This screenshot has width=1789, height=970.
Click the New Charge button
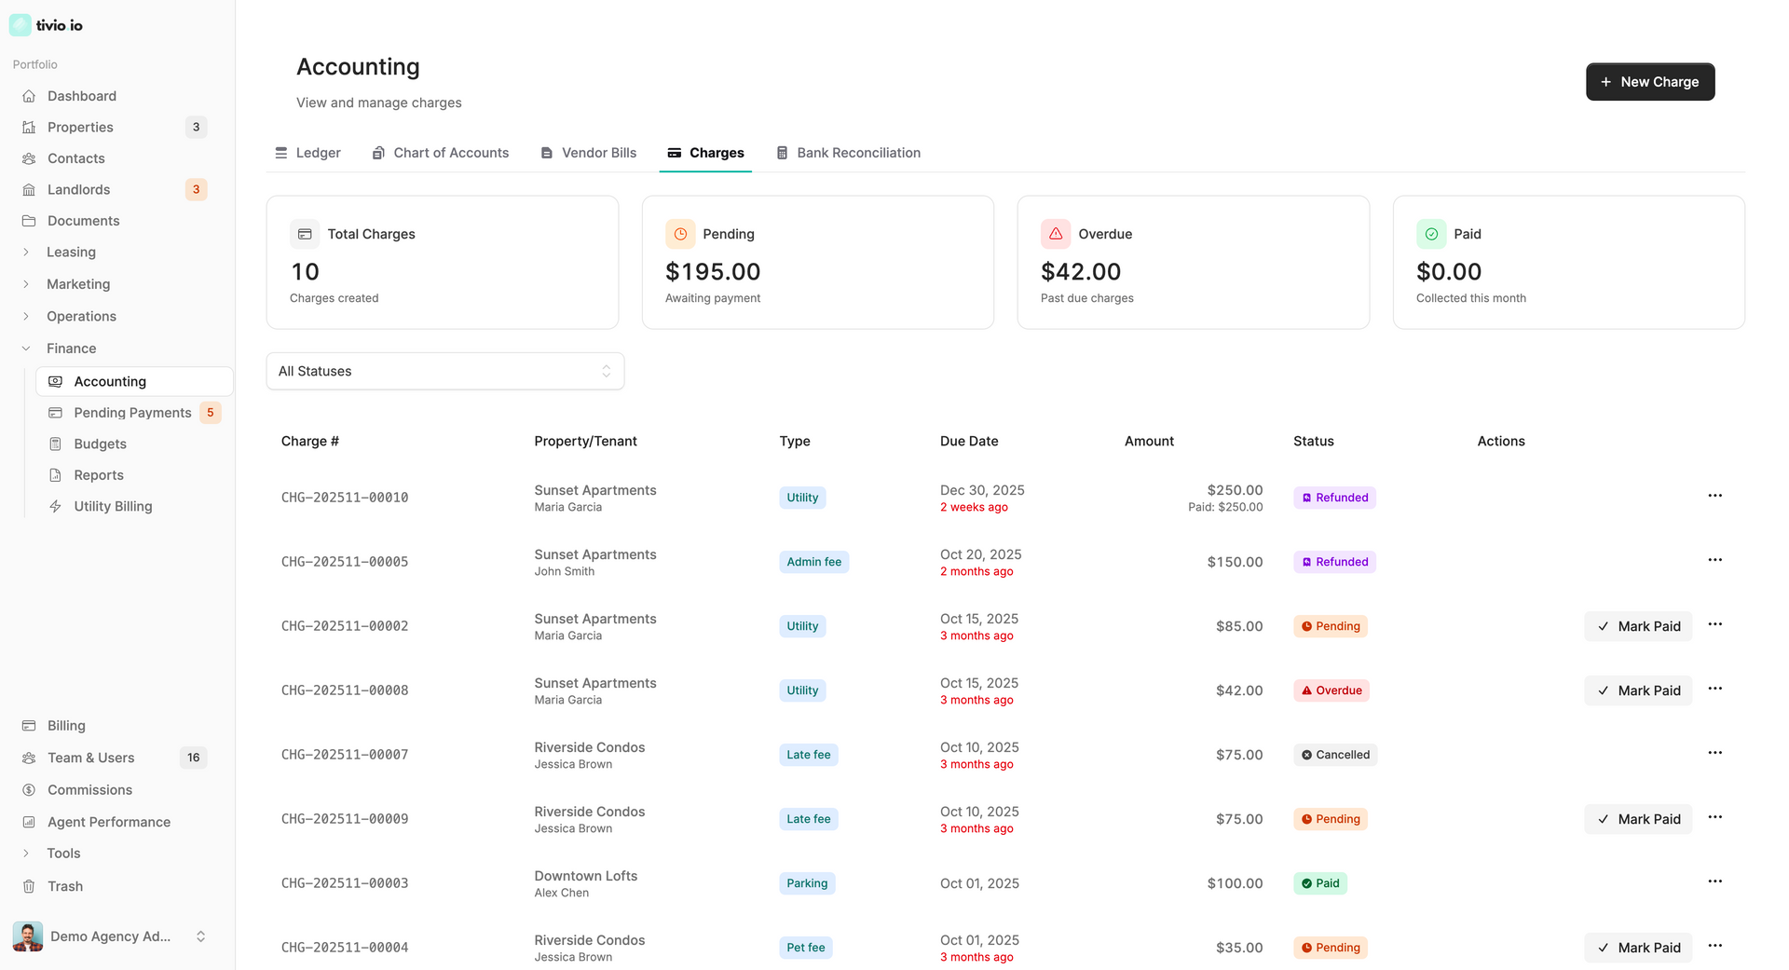1649,82
